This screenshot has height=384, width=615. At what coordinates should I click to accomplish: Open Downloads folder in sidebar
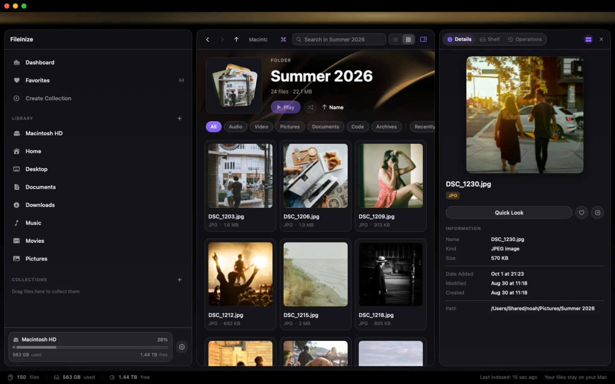pyautogui.click(x=98, y=205)
